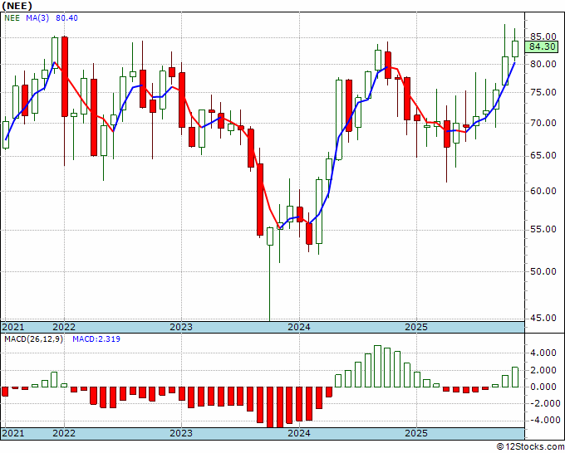The width and height of the screenshot is (565, 453).
Task: Click the 0.000 MACD axis label
Action: pos(545,387)
